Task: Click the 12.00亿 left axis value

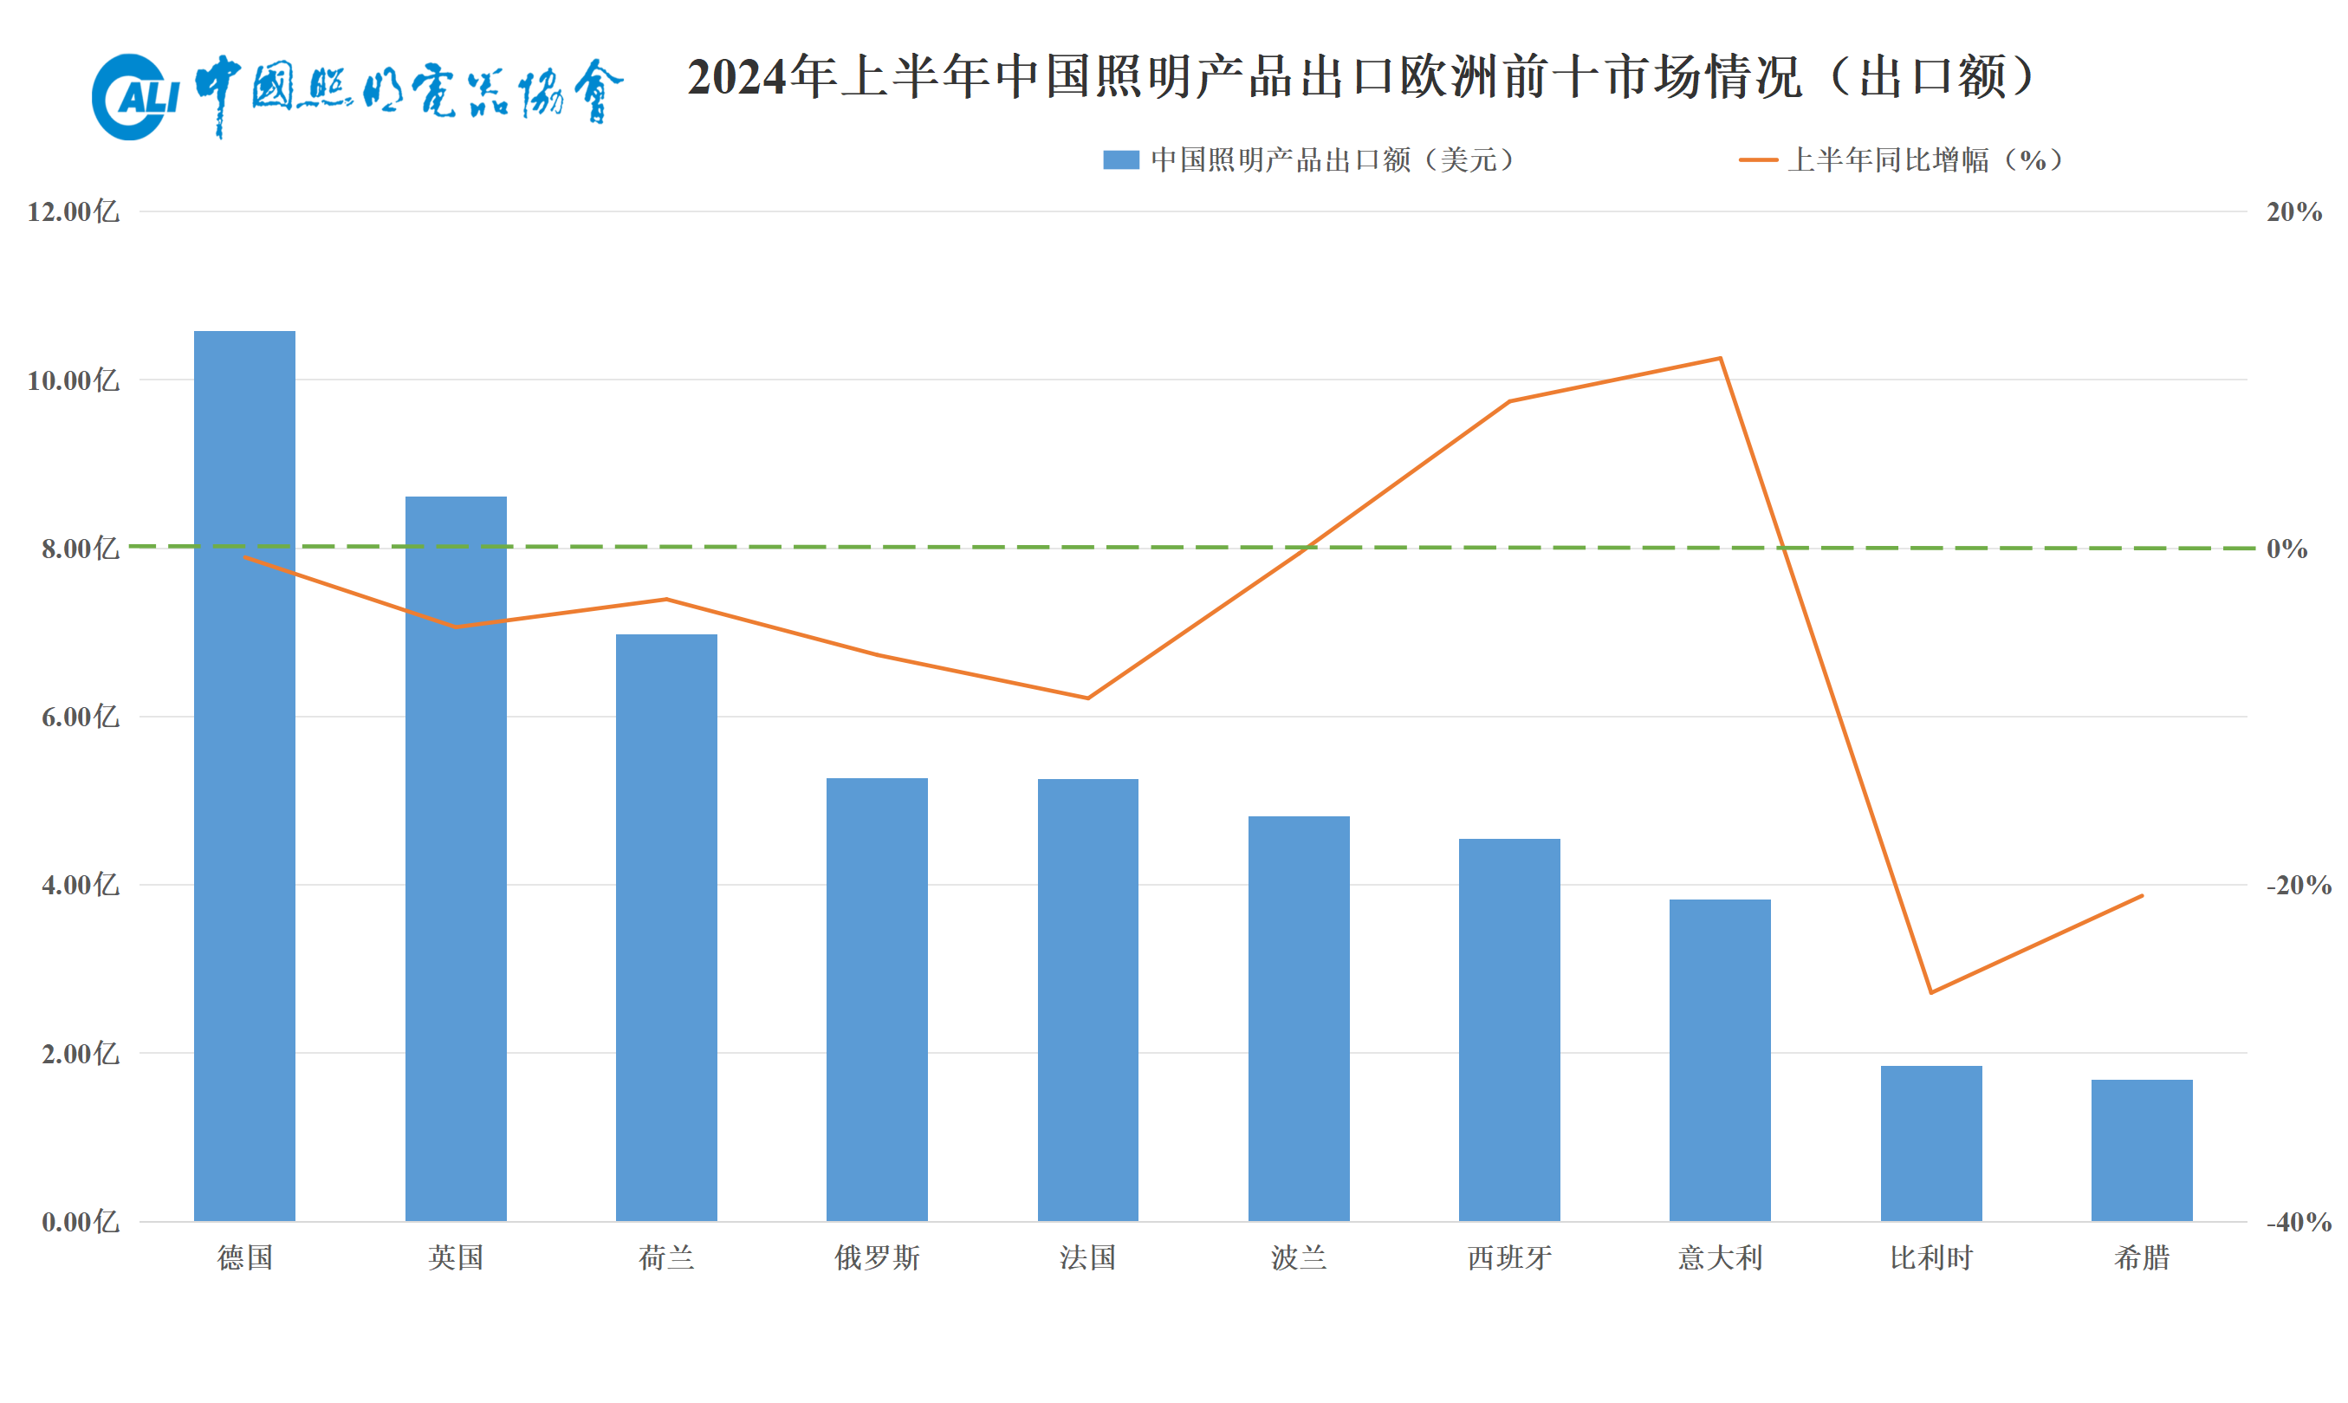Action: click(x=74, y=211)
